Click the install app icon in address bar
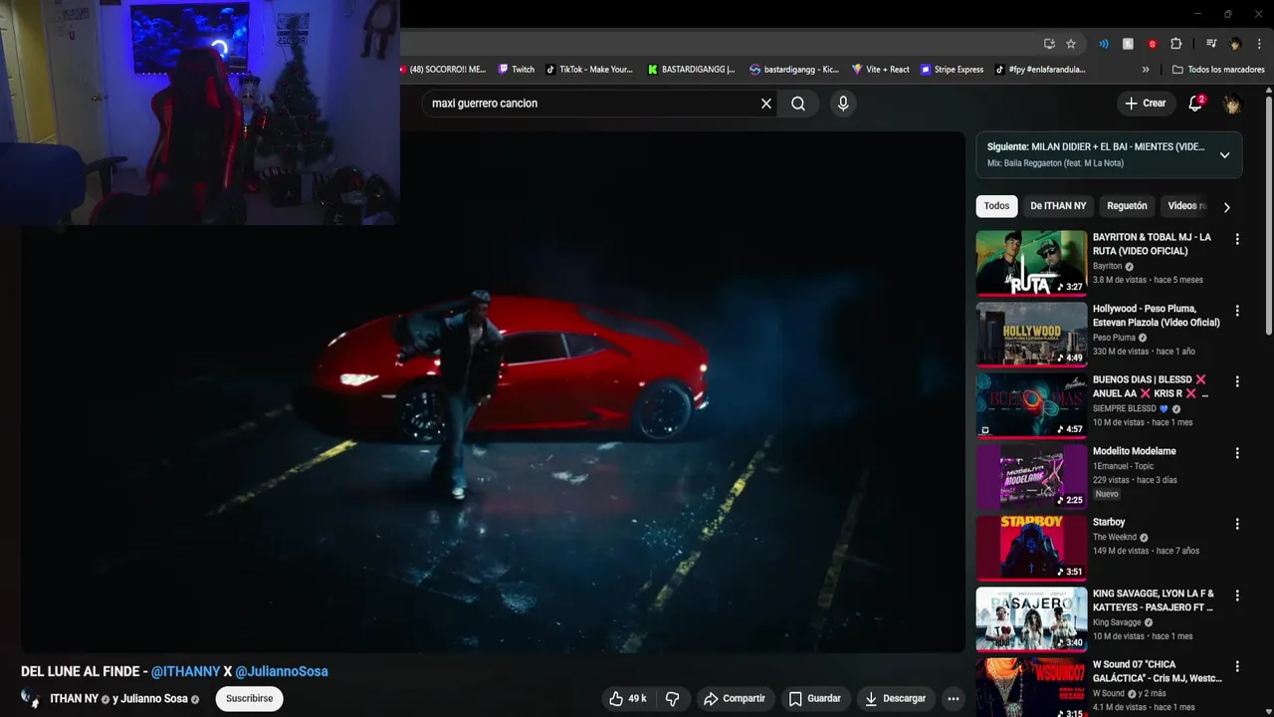This screenshot has width=1274, height=717. point(1049,44)
